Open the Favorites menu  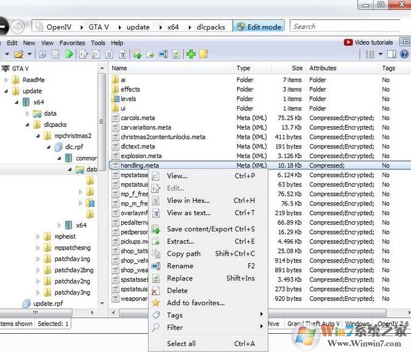tap(72, 43)
